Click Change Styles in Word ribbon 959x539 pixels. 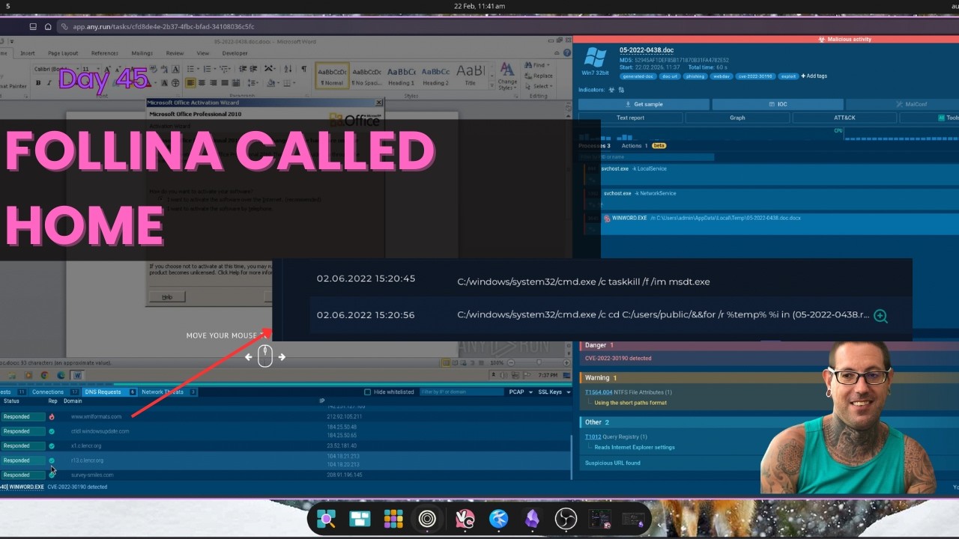tap(507, 76)
